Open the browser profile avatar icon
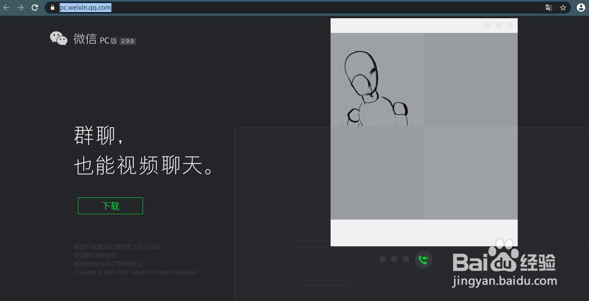 coord(581,8)
